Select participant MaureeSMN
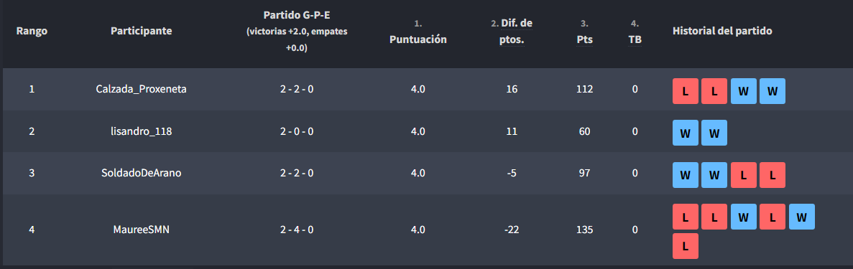853x269 pixels. click(x=141, y=230)
